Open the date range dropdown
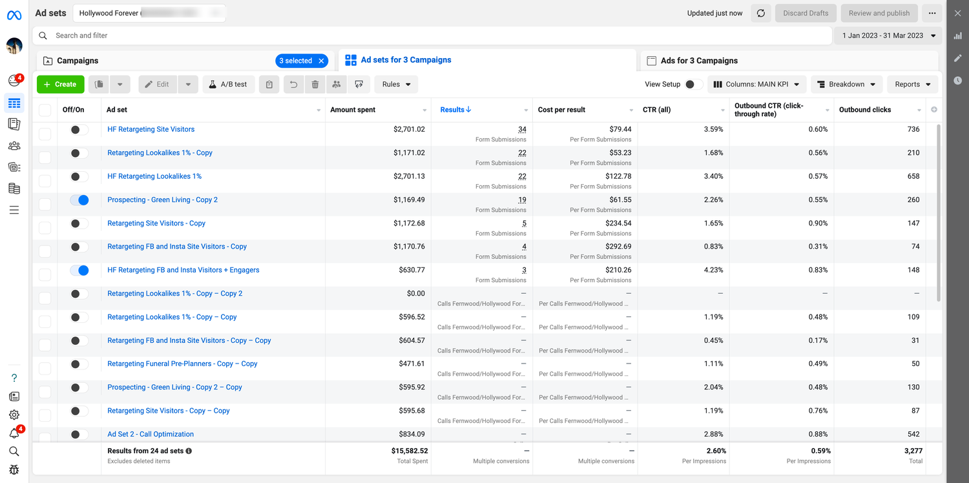Viewport: 969px width, 483px height. [x=888, y=36]
